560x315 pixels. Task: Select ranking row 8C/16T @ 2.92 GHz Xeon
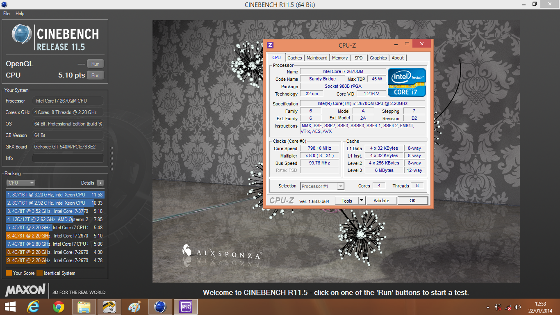point(55,203)
